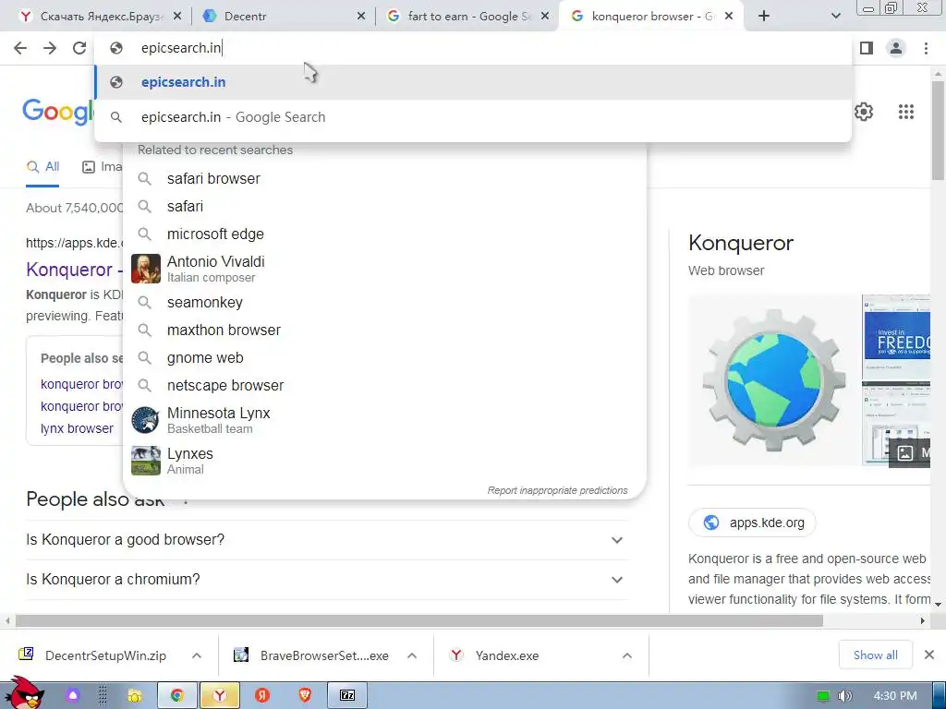Viewport: 946px width, 709px height.
Task: Open Google quick settings gear
Action: pos(864,112)
